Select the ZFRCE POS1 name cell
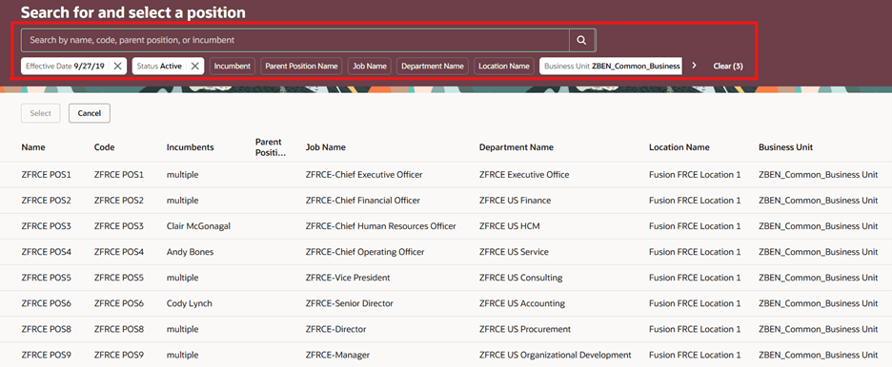Image resolution: width=892 pixels, height=367 pixels. click(x=46, y=175)
